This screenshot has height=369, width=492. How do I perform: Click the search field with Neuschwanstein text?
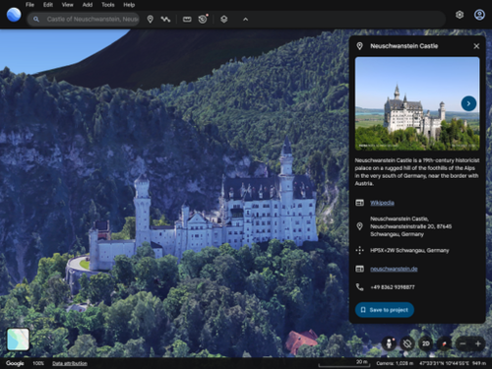click(84, 19)
